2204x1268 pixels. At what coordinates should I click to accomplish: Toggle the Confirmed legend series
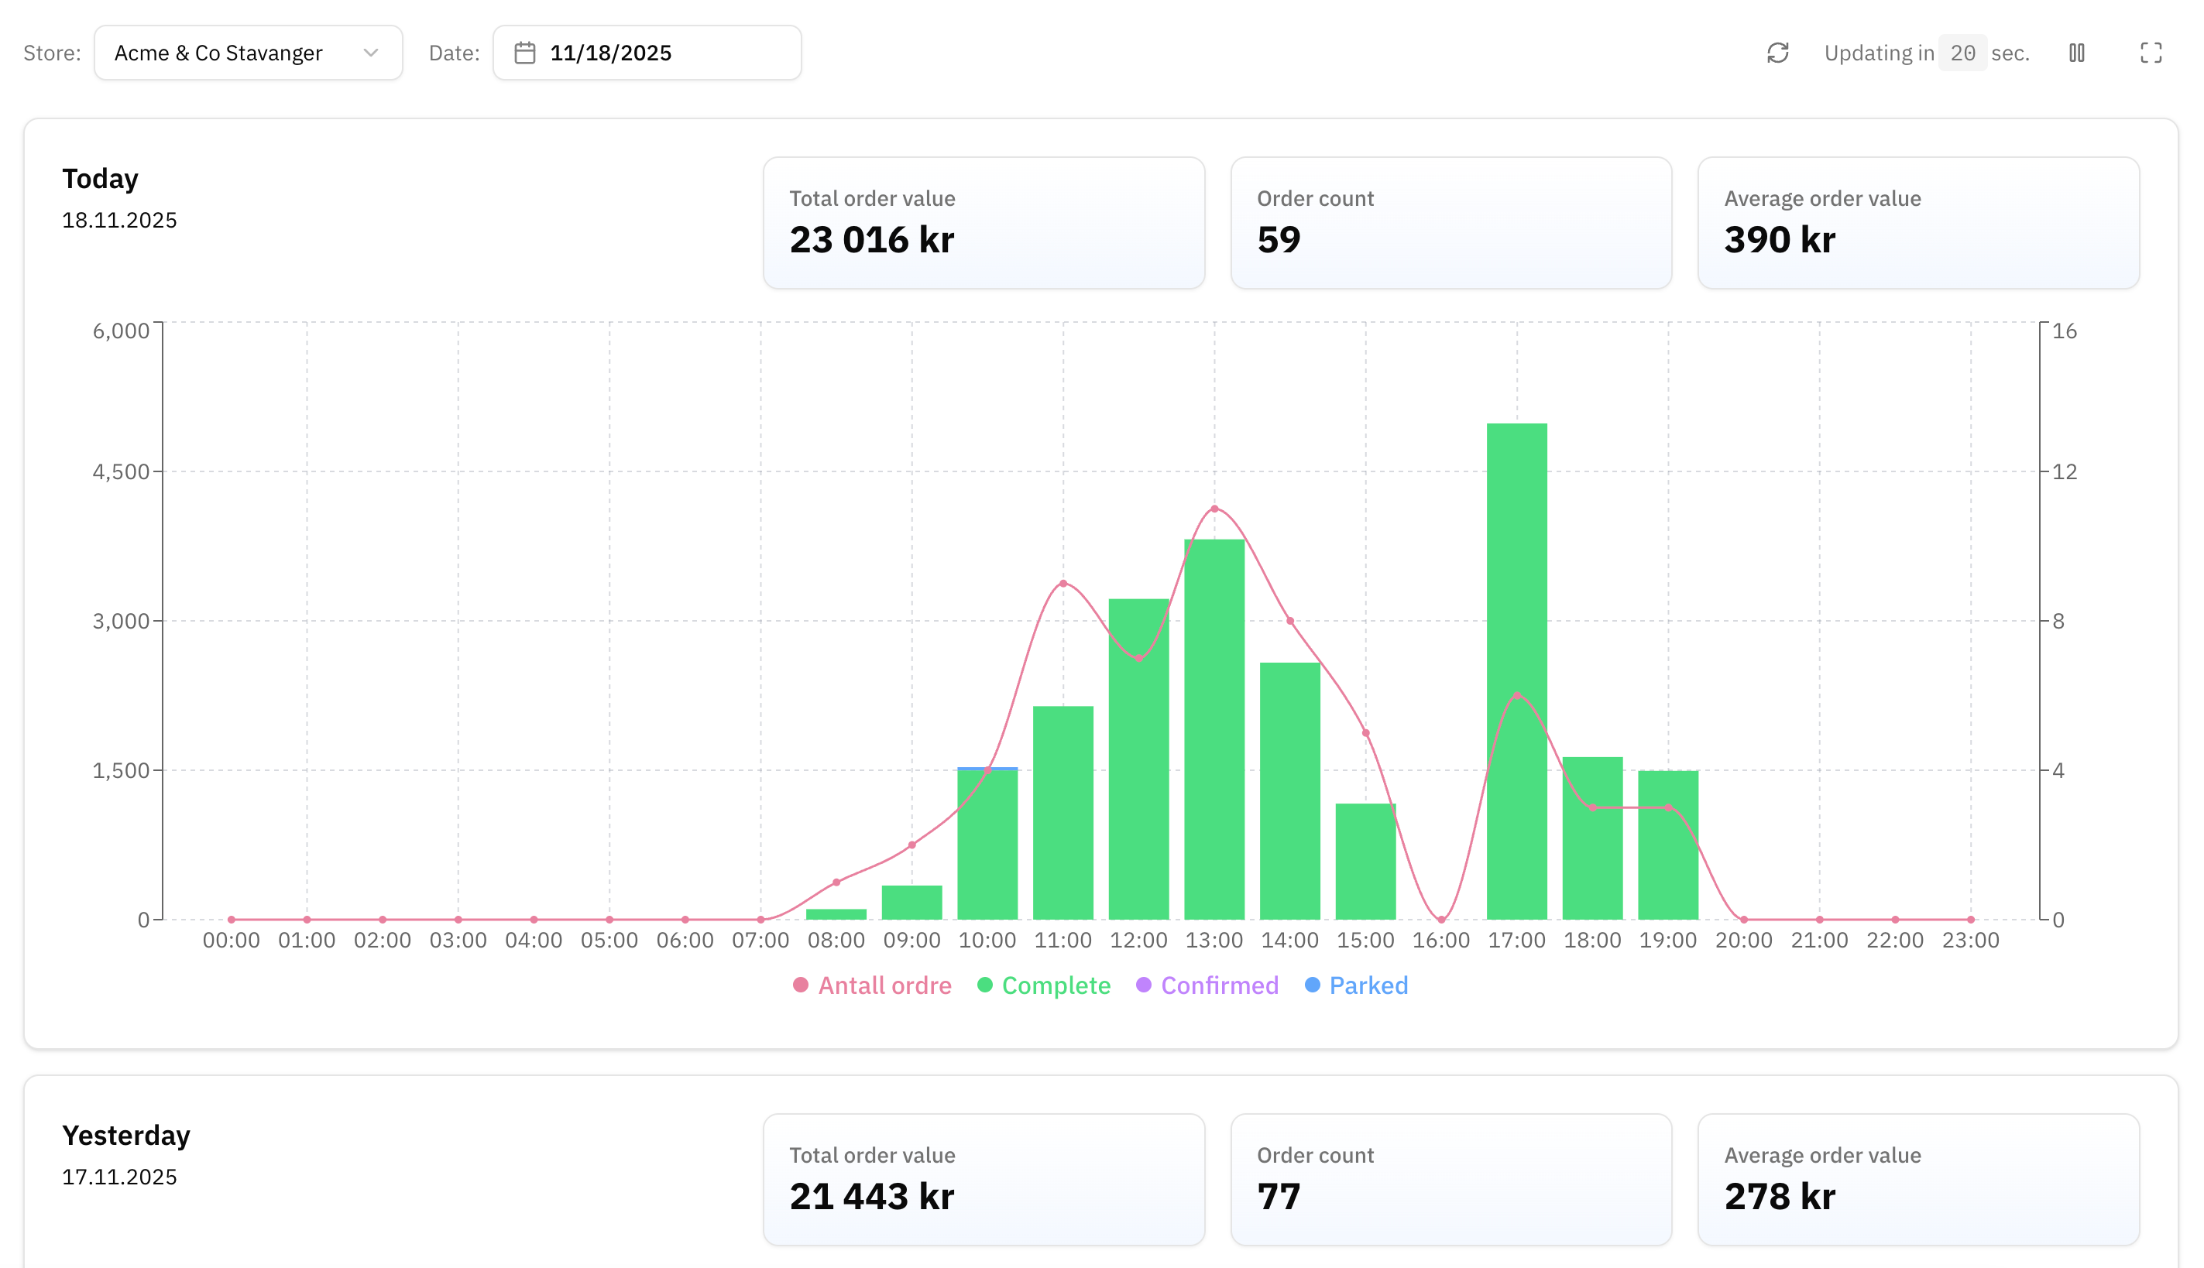click(1219, 985)
